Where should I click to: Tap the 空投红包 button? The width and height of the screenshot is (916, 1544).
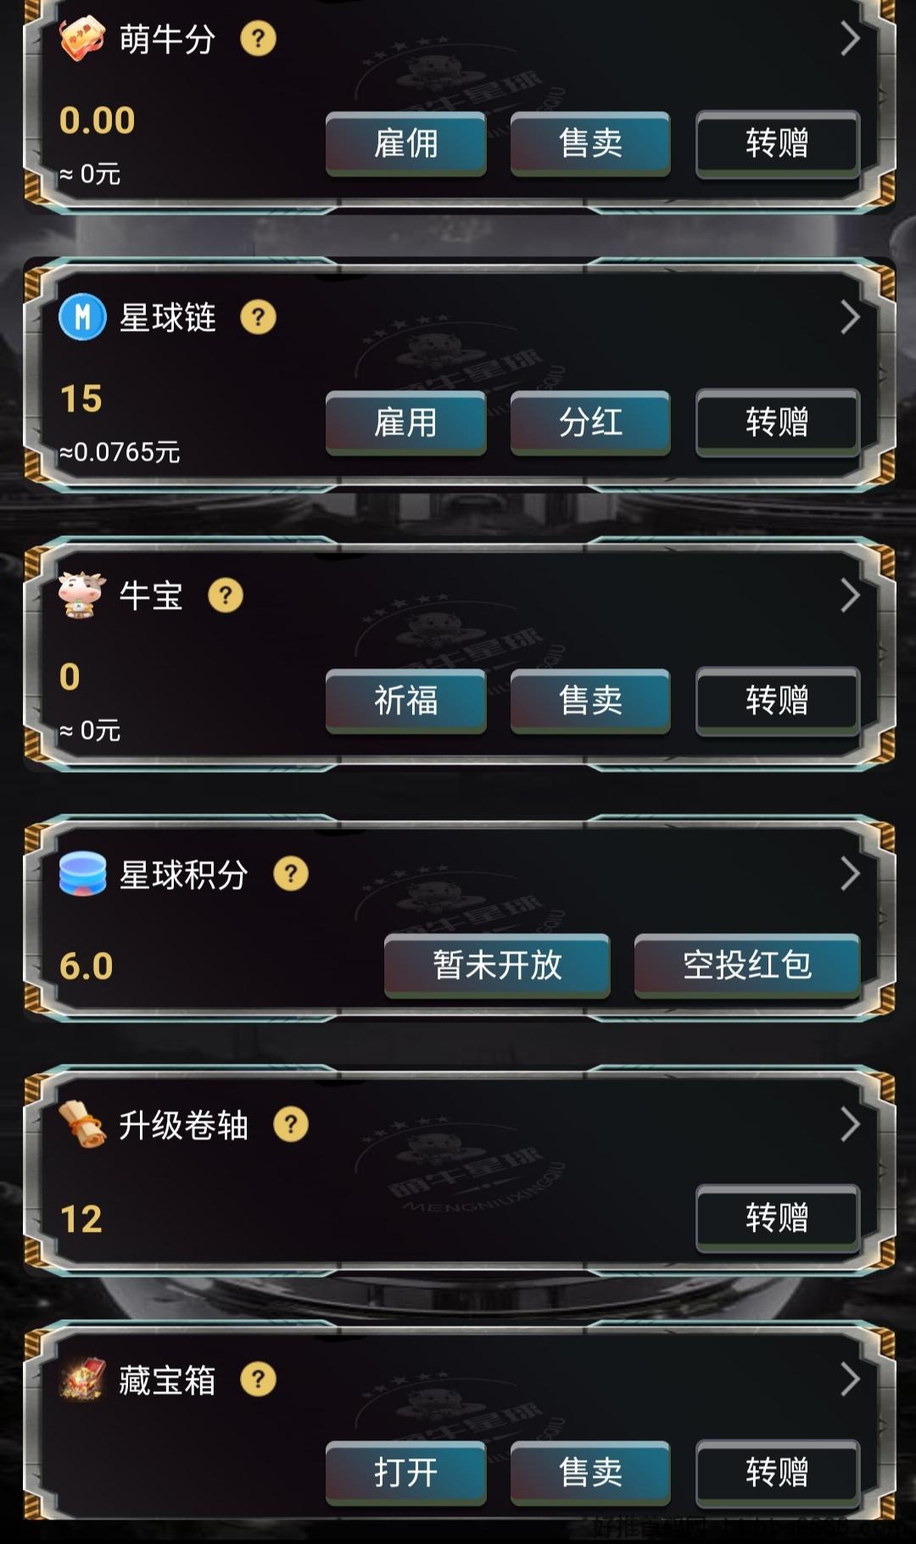747,965
